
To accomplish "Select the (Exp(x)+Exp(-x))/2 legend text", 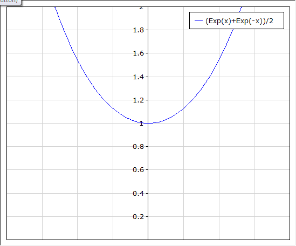I will click(x=239, y=21).
